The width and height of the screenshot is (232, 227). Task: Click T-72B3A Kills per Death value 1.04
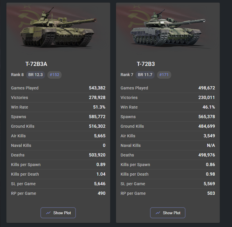point(101,174)
